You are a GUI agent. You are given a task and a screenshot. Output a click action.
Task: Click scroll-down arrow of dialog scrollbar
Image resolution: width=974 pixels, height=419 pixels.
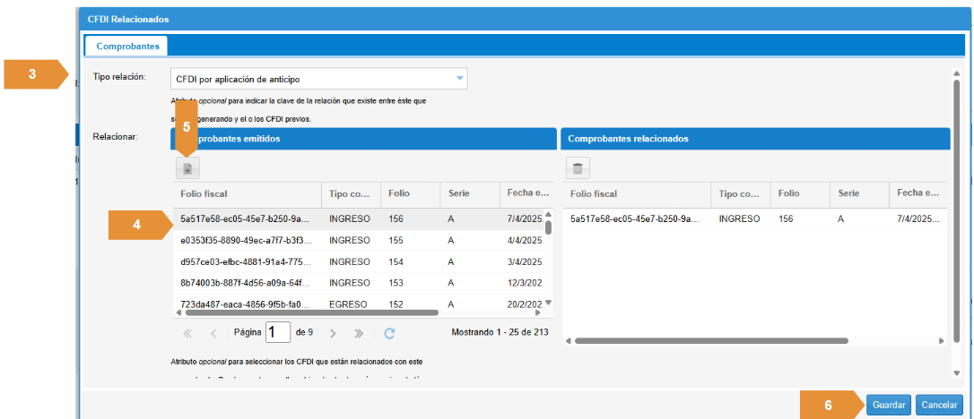click(x=957, y=372)
